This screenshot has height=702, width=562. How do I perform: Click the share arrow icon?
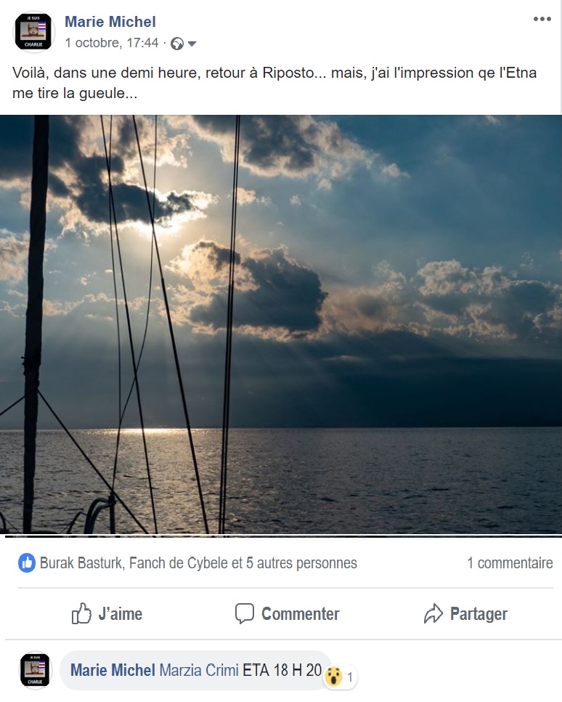click(x=433, y=613)
